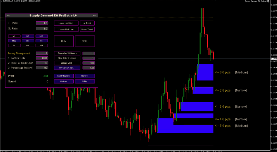Click the Stop After X Winners value field
Viewport: 277px width, 152px height.
click(x=89, y=53)
